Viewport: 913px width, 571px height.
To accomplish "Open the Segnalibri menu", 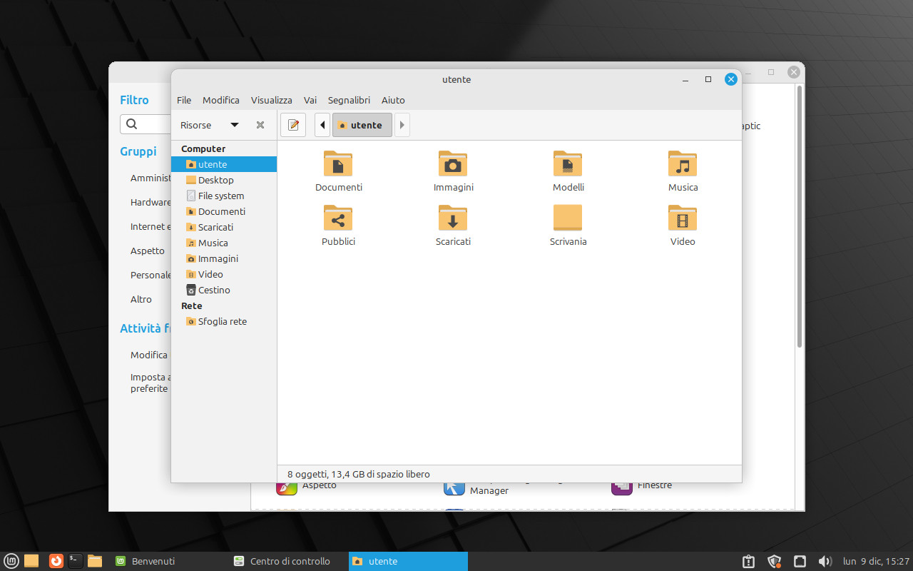I will coord(349,100).
